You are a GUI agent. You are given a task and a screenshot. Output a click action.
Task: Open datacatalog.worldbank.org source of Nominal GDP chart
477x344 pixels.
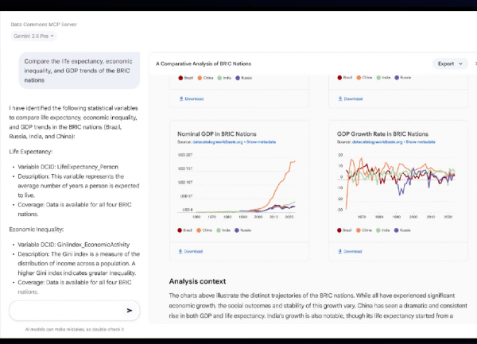point(218,142)
